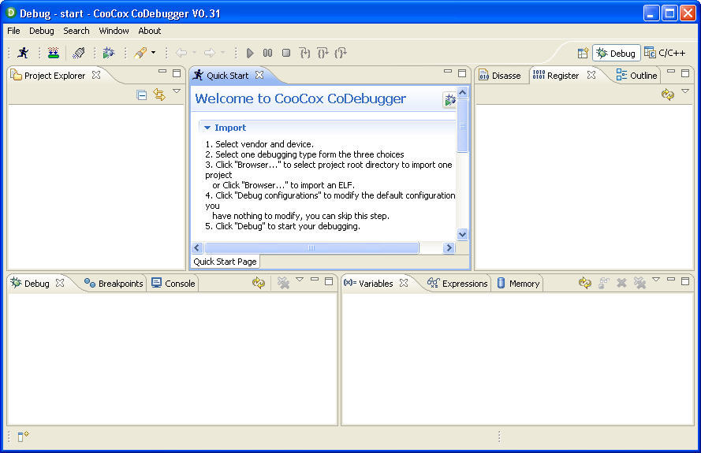Switch to the Expressions tab
701x453 pixels.
point(457,284)
